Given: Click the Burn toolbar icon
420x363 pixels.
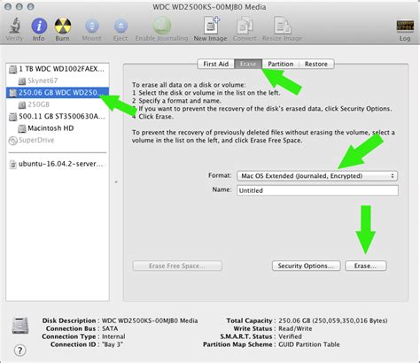Looking at the screenshot, I should coord(62,26).
